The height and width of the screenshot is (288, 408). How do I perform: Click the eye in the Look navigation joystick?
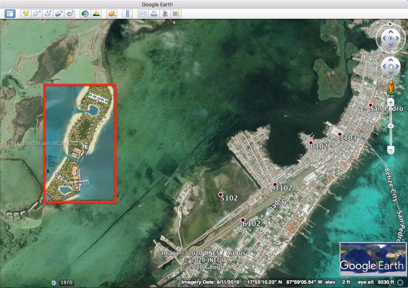pos(390,38)
